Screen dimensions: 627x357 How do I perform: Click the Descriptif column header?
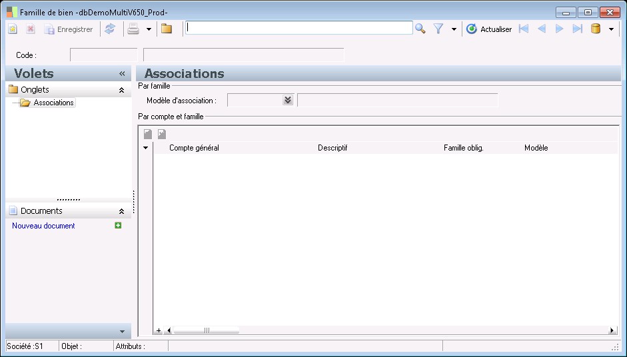(x=332, y=148)
